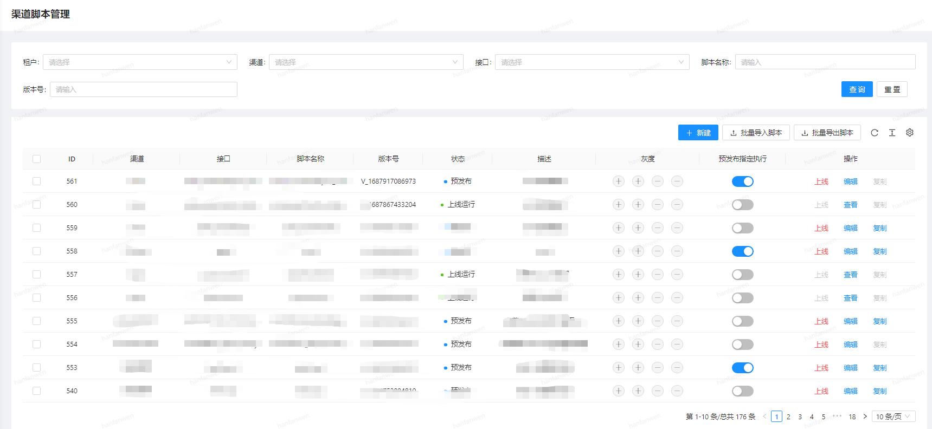Click the 描述 column header
Image resolution: width=932 pixels, height=429 pixels.
tap(544, 159)
